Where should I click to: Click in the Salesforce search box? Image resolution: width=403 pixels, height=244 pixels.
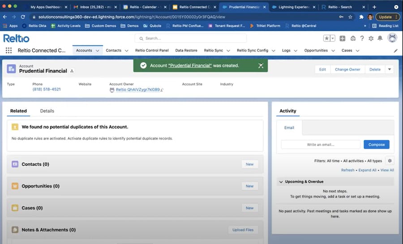pos(193,38)
